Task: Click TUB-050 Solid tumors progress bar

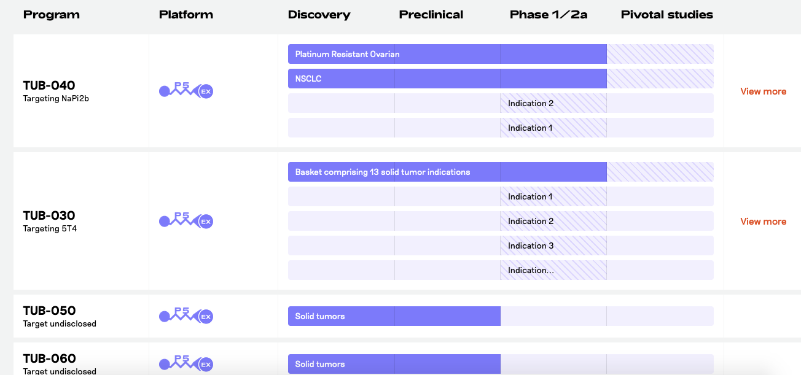Action: (394, 316)
